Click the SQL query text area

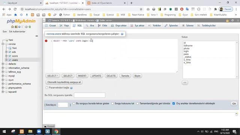115,56
